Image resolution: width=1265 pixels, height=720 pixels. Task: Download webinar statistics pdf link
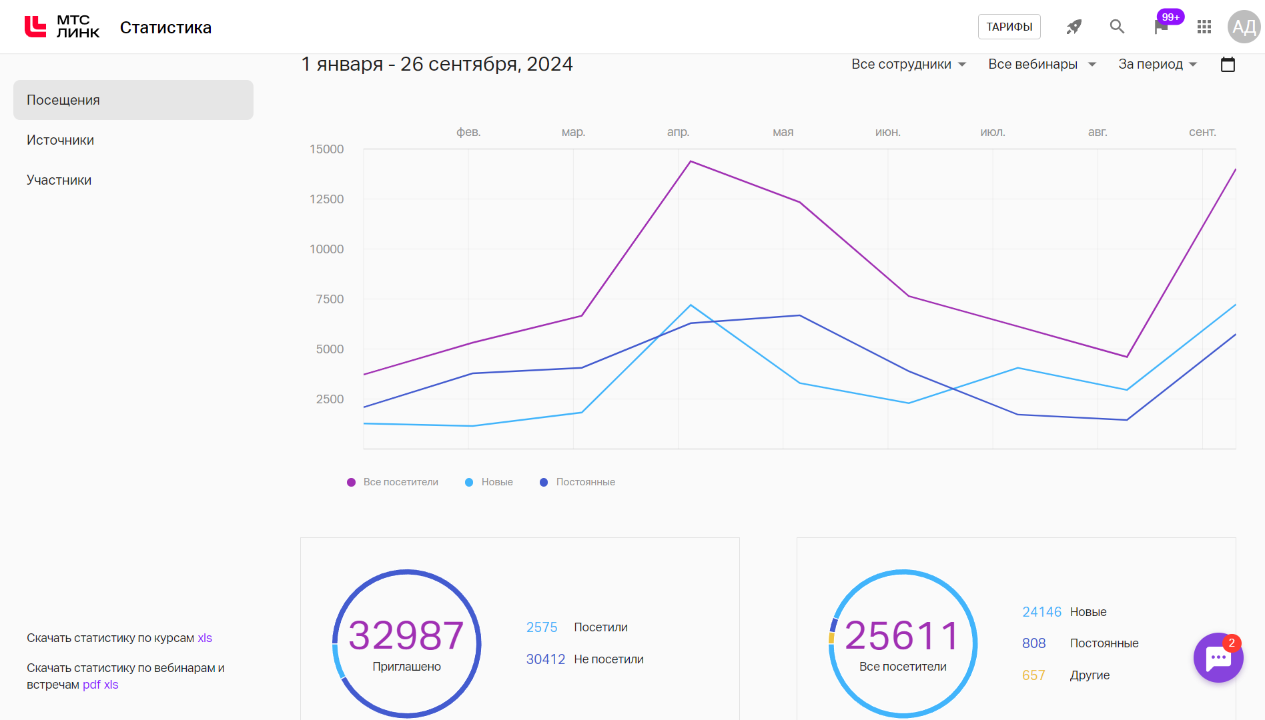pyautogui.click(x=91, y=685)
